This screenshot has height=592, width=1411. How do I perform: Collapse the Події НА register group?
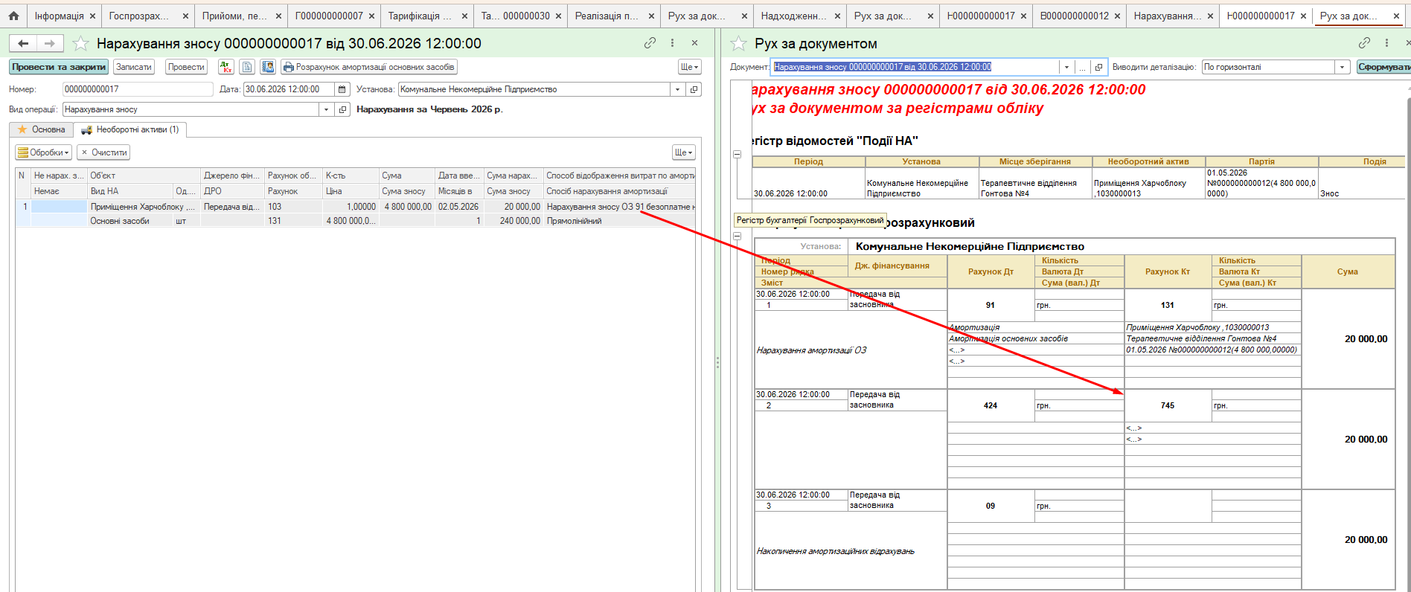738,155
